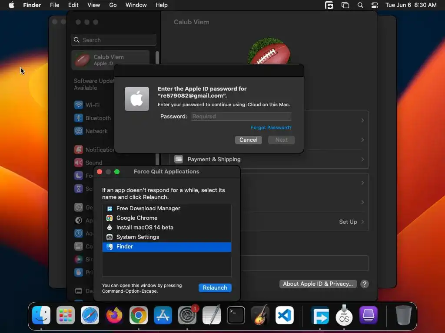Click the football profile picture
This screenshot has width=445, height=333.
pos(269,51)
